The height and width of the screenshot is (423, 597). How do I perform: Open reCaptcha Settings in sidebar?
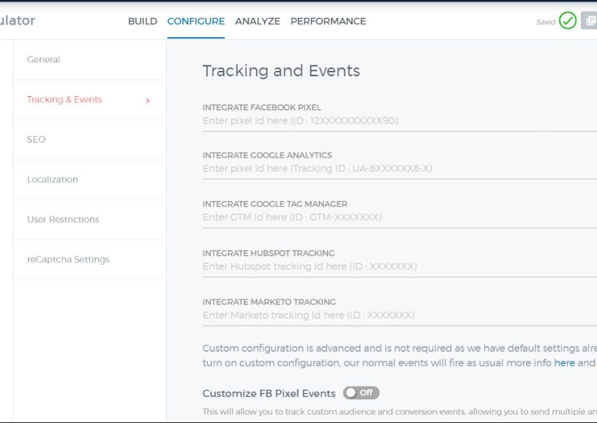tap(68, 260)
